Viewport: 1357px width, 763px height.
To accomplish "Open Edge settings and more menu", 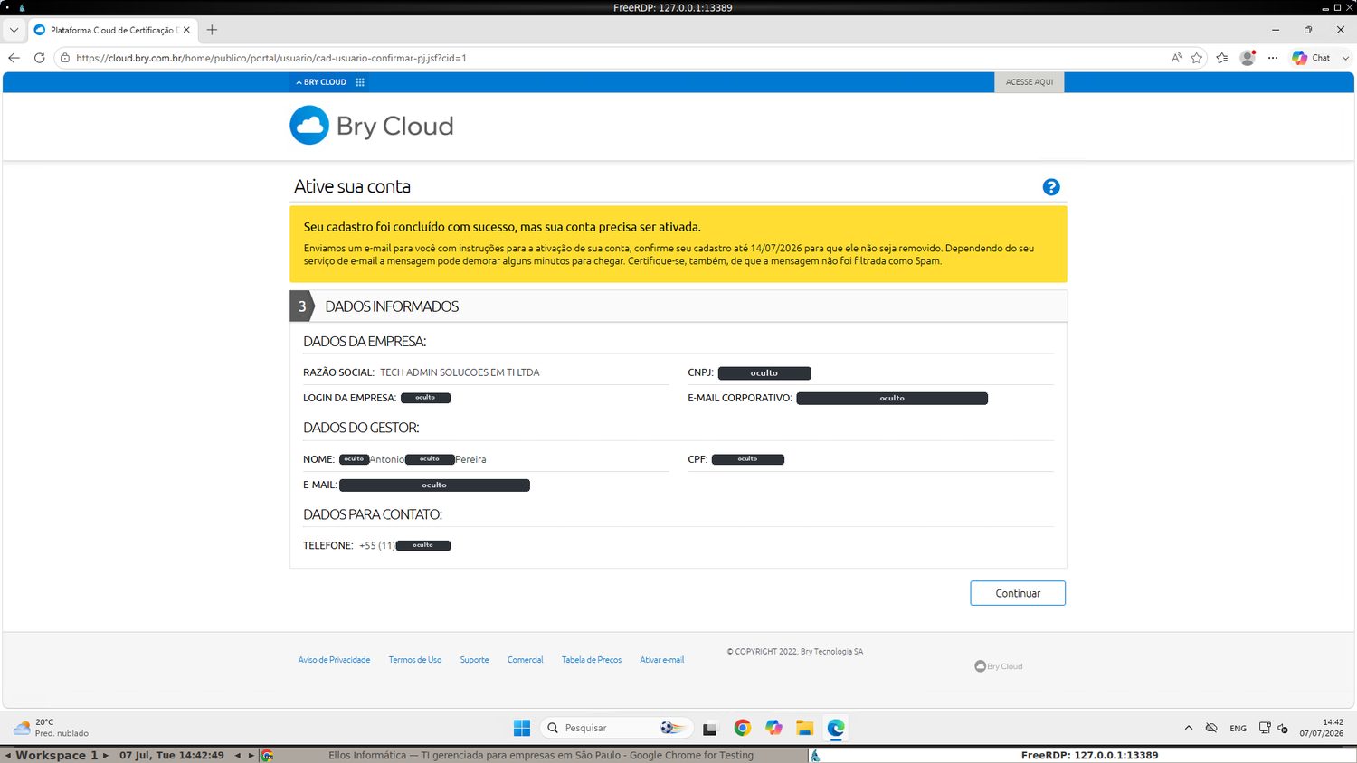I will [1273, 58].
